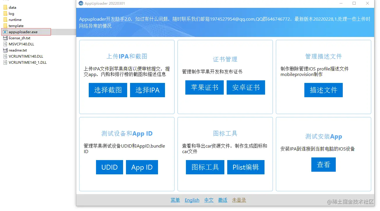The image size is (380, 211).
Task: Open the App ID manager
Action: [x=142, y=167]
